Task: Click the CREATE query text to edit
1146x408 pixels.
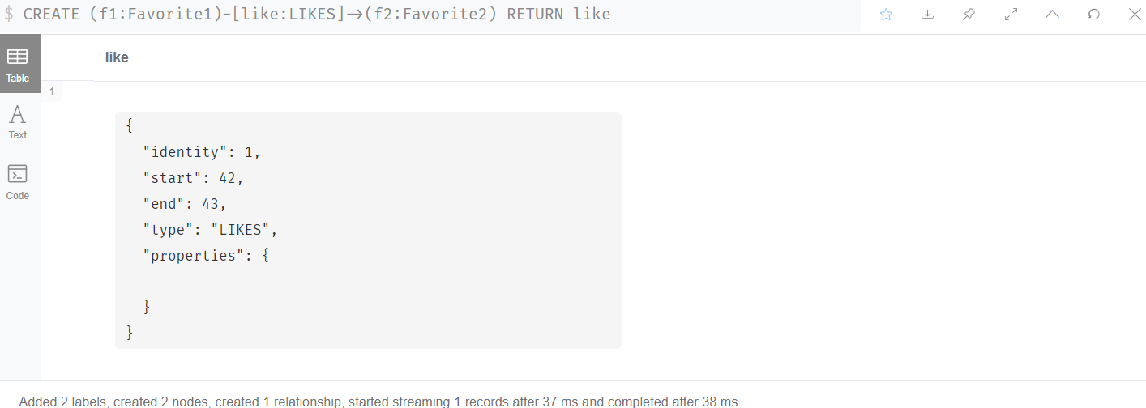Action: click(x=317, y=15)
